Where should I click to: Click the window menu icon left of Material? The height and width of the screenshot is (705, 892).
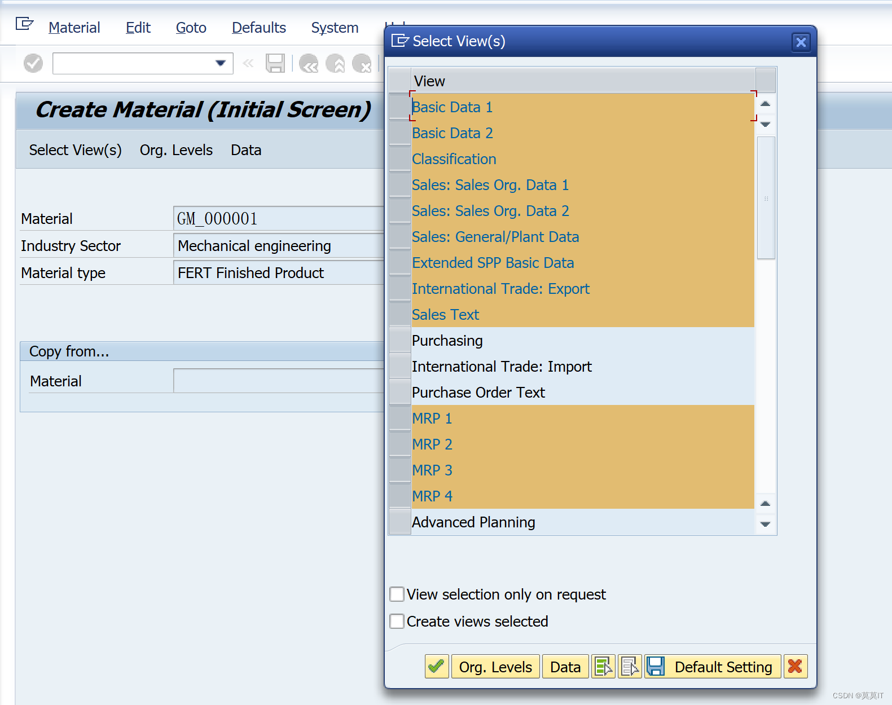point(24,24)
